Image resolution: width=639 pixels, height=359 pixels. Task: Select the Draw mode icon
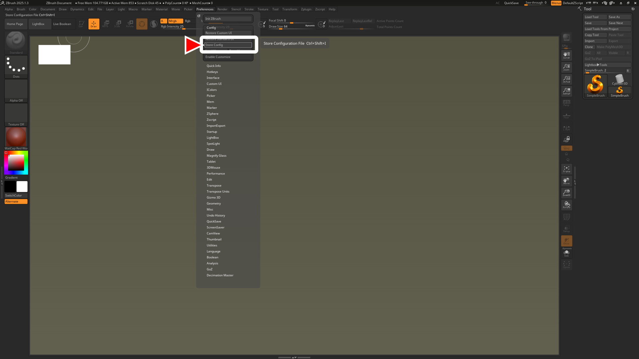94,24
